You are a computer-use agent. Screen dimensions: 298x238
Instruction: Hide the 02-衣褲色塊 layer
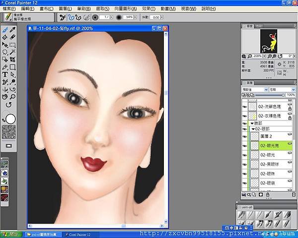tap(245, 116)
